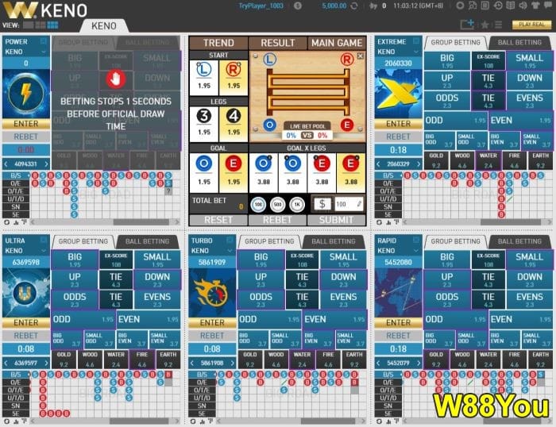556x427 pixels.
Task: Expand Power Keno game dropdown chevron
Action: (44, 52)
